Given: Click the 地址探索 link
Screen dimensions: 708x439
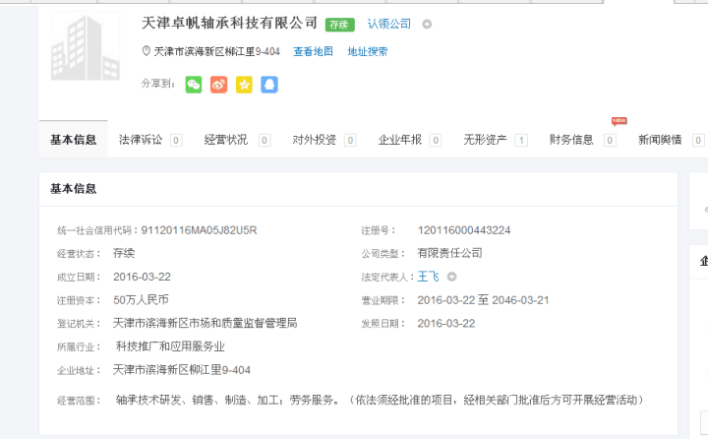Looking at the screenshot, I should pos(367,51).
